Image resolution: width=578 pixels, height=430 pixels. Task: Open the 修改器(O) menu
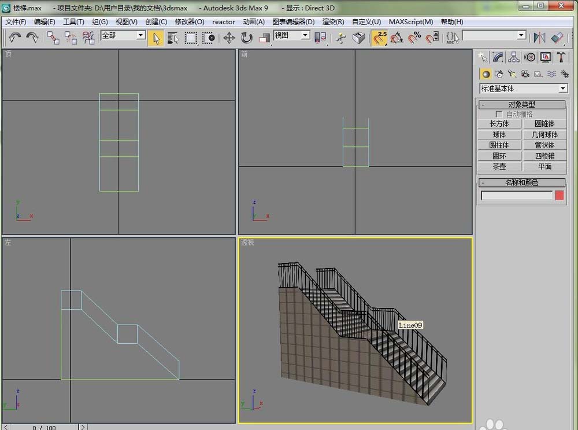[190, 22]
